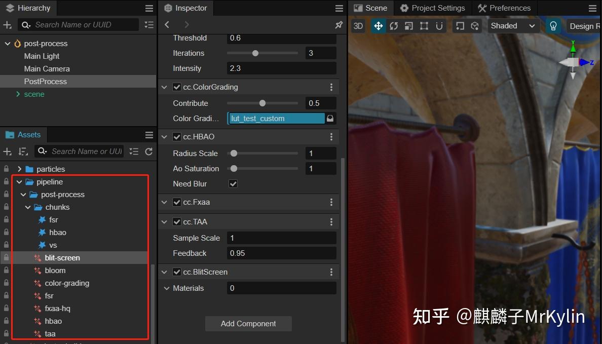Select the Scale transform tool
Screen dimensions: 602x344
coord(409,25)
